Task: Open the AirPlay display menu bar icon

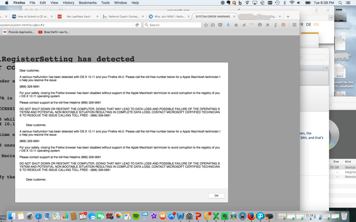Action: tap(255, 3)
